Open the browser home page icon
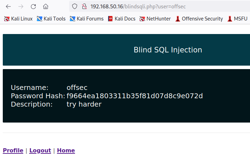250x159 pixels. (46, 6)
